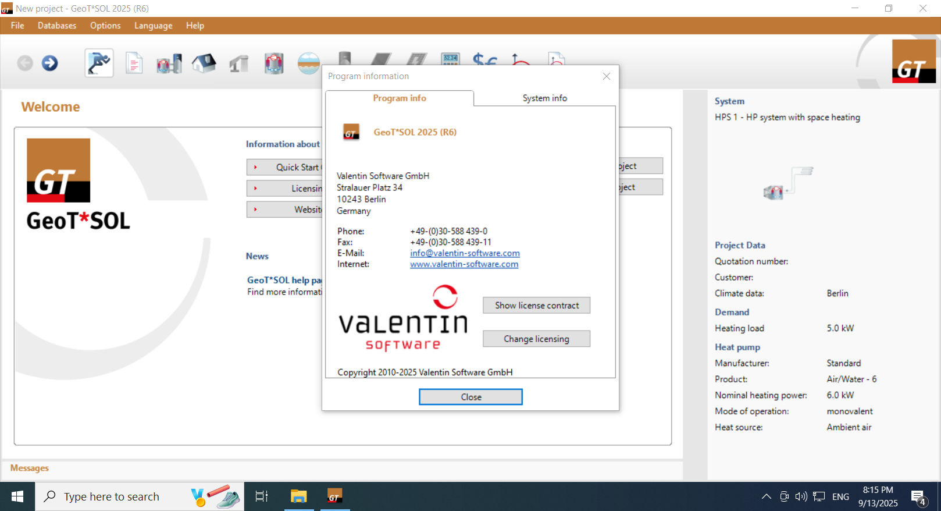Click the Nominal heating power value 6.0 kW
This screenshot has height=511, width=941.
(x=840, y=395)
